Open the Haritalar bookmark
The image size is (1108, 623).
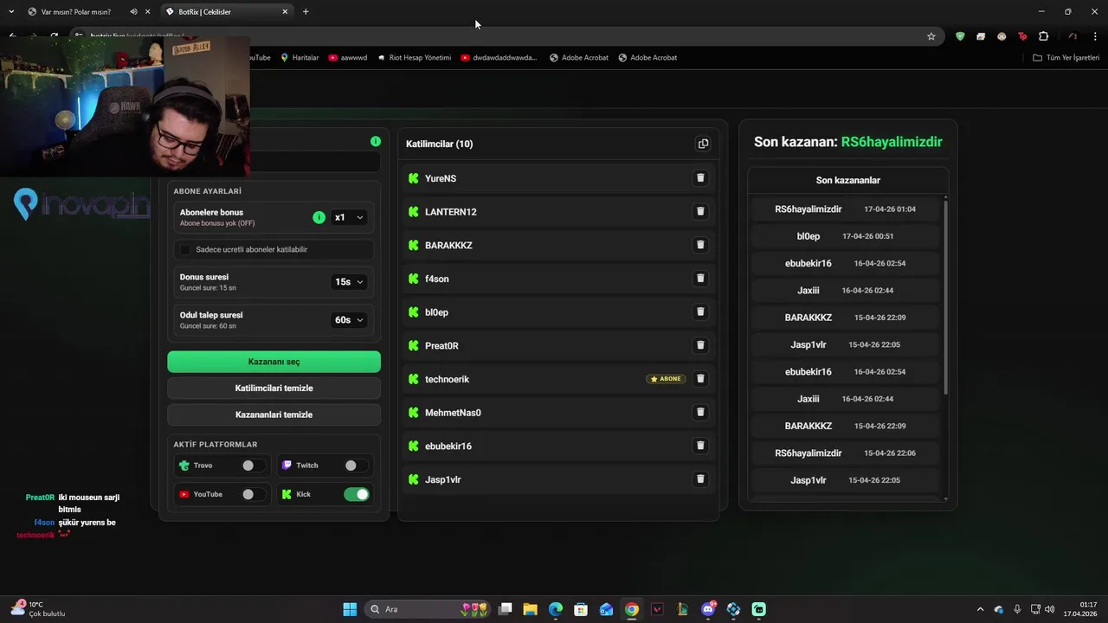(300, 57)
